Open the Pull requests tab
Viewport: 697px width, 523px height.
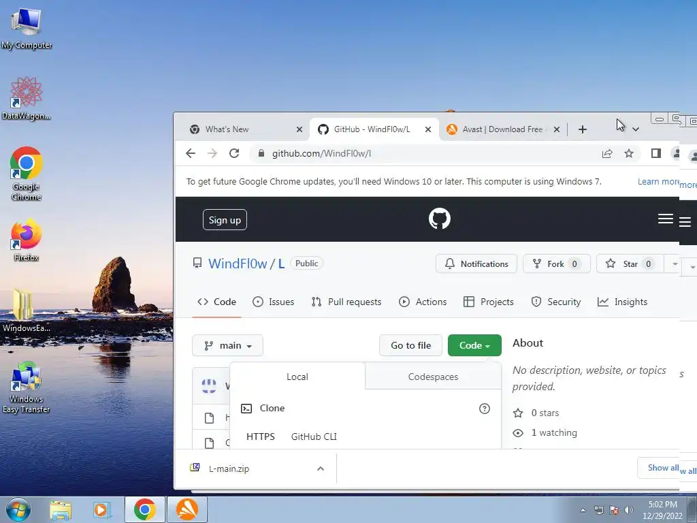(346, 302)
